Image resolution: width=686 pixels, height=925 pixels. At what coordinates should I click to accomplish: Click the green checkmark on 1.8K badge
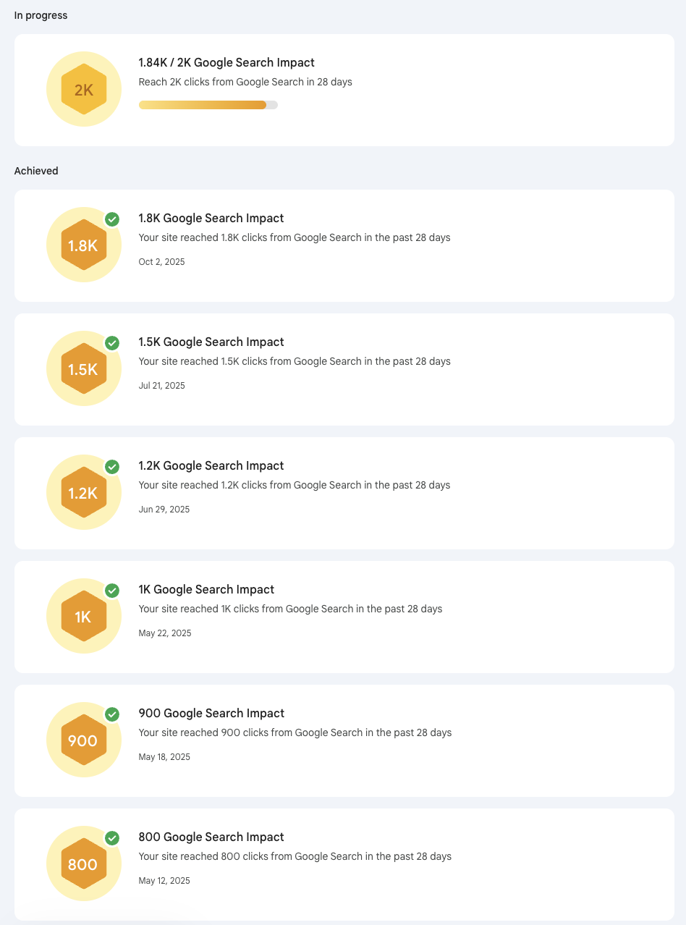click(x=112, y=219)
